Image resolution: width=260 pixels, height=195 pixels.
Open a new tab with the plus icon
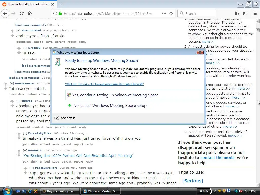[61, 4]
